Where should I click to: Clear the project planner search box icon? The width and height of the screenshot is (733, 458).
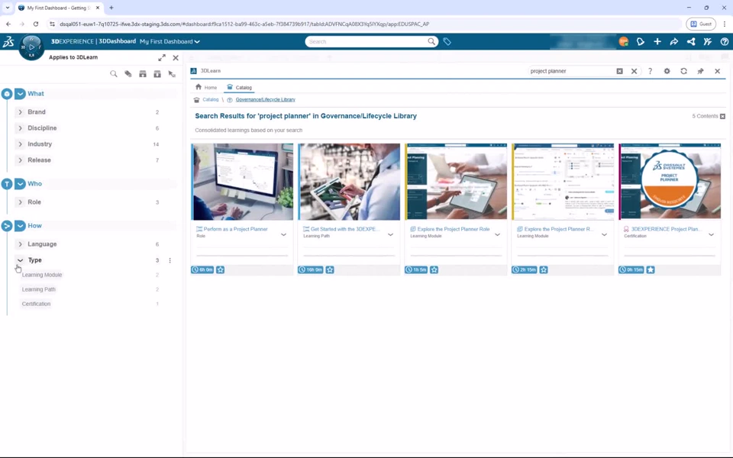619,71
